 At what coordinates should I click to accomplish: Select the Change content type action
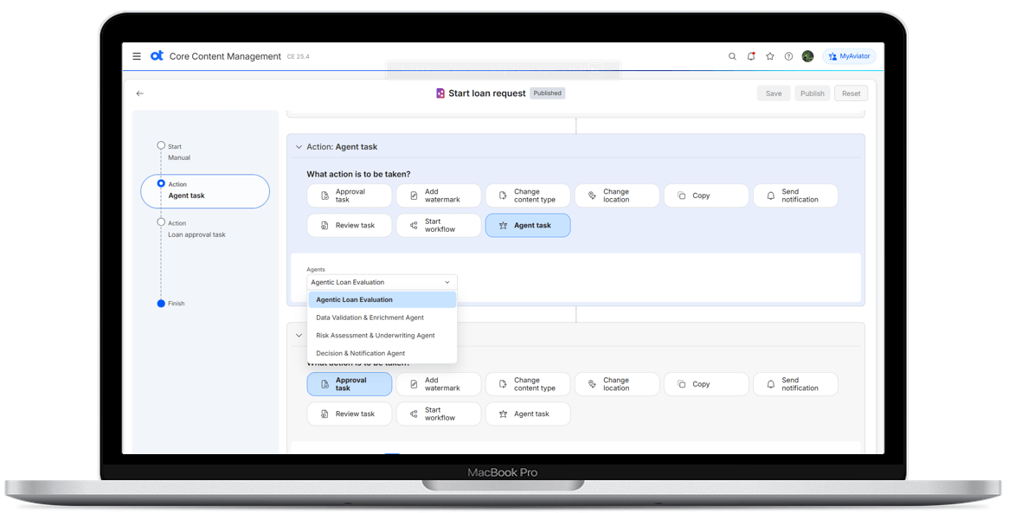coord(528,195)
